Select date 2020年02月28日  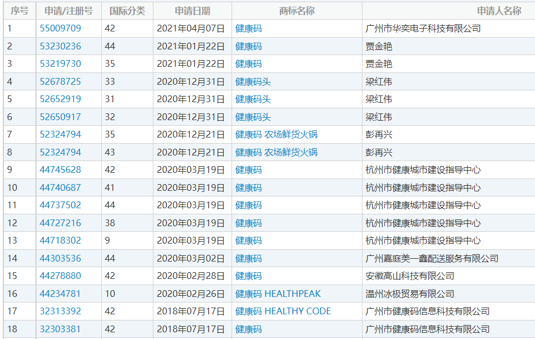(x=191, y=276)
